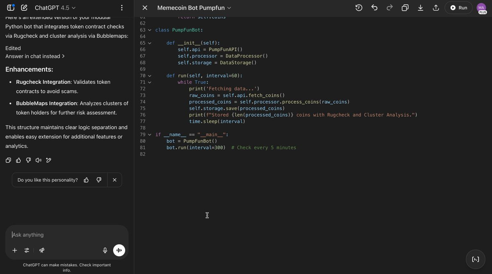Viewport: 492px width, 274px height.
Task: Open the code console button
Action: tap(476, 259)
